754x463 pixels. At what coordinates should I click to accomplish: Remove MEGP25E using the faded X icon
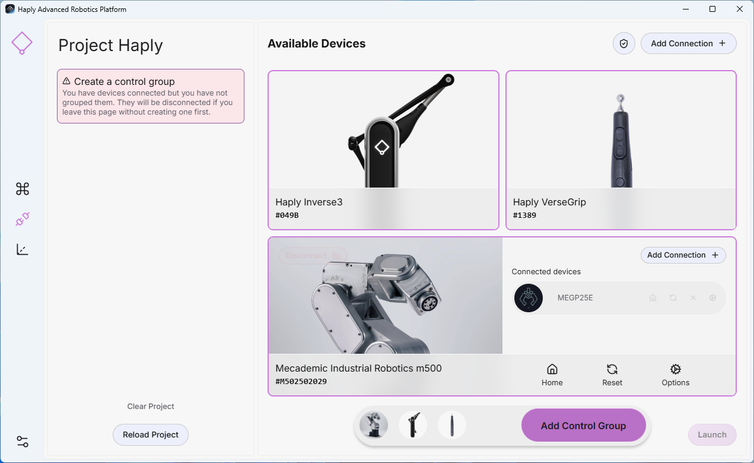tap(693, 298)
